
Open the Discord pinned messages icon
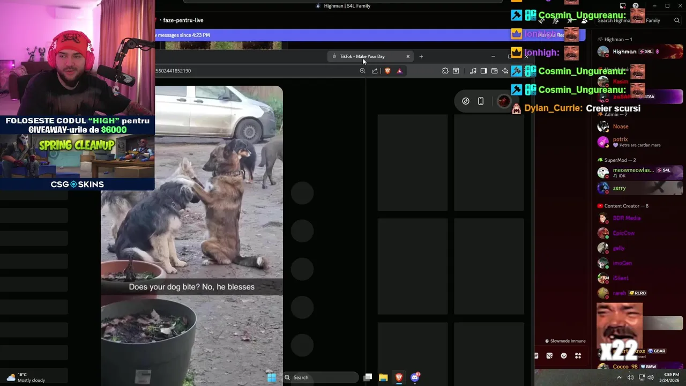pyautogui.click(x=570, y=20)
